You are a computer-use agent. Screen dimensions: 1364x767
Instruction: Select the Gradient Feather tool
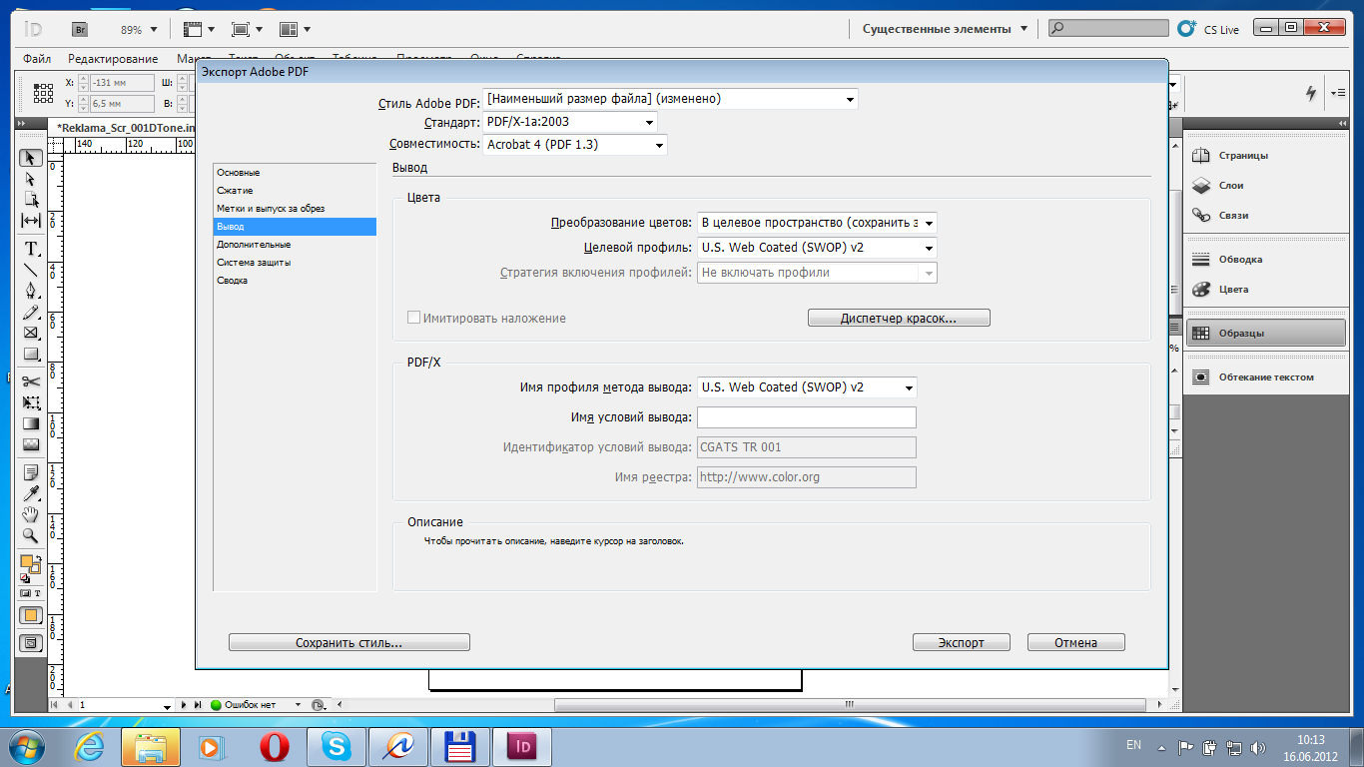tap(31, 444)
